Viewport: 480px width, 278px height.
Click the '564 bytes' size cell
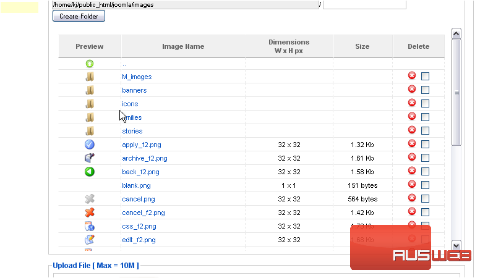tap(362, 199)
